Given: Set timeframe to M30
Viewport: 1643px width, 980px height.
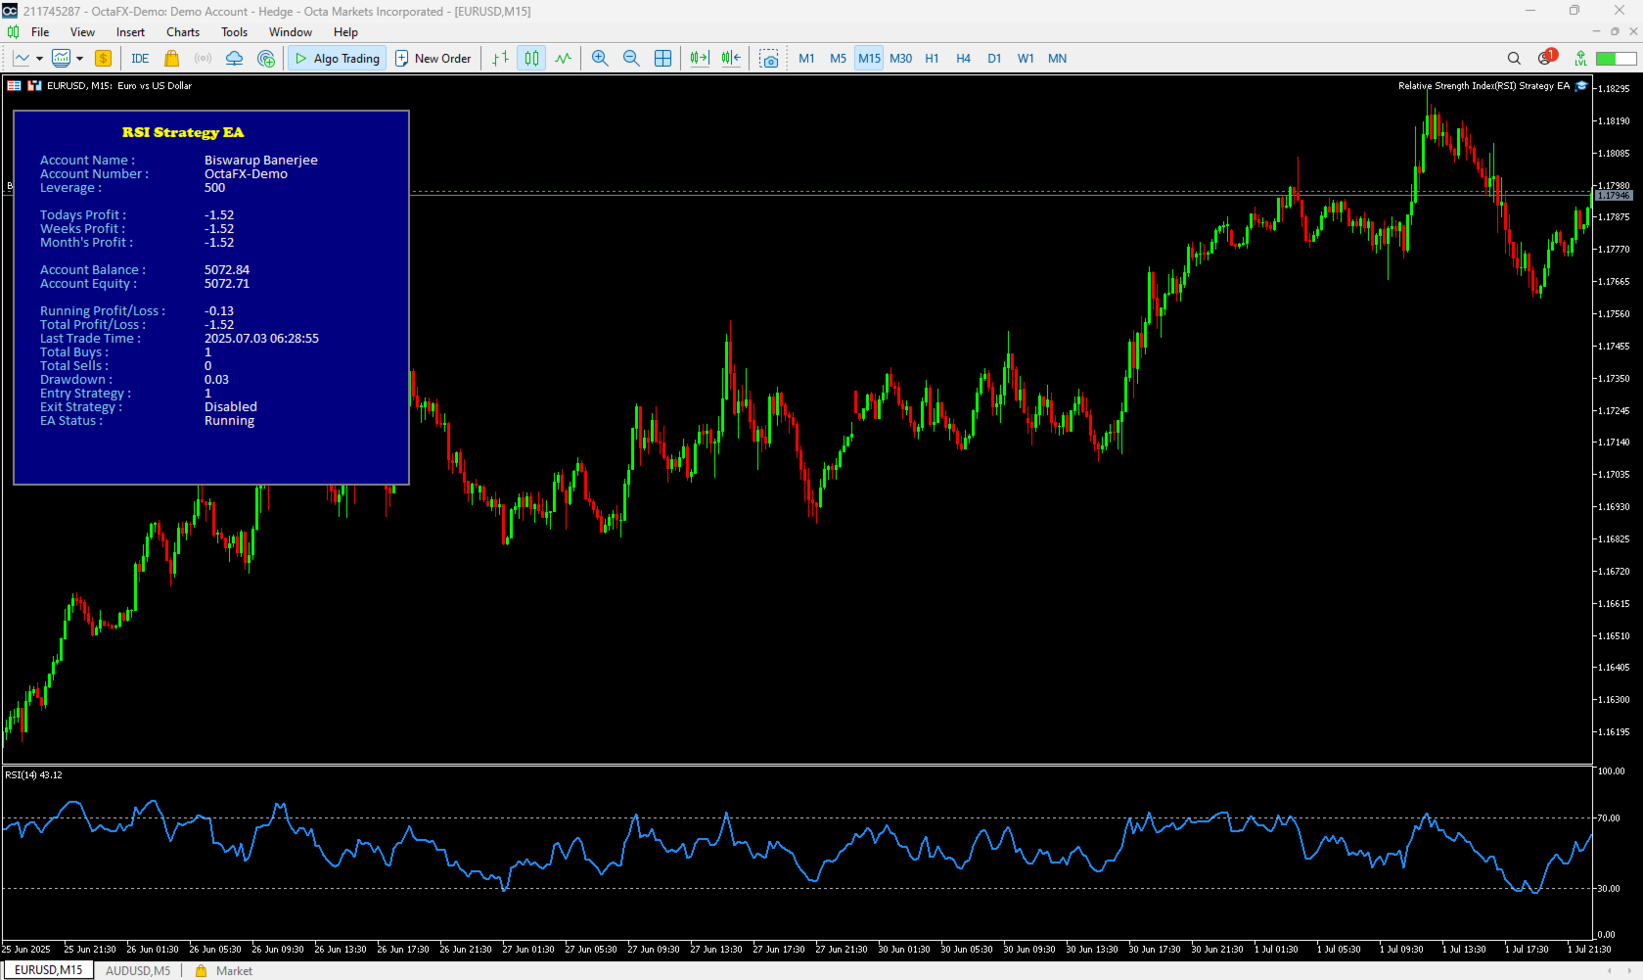Looking at the screenshot, I should 900,59.
